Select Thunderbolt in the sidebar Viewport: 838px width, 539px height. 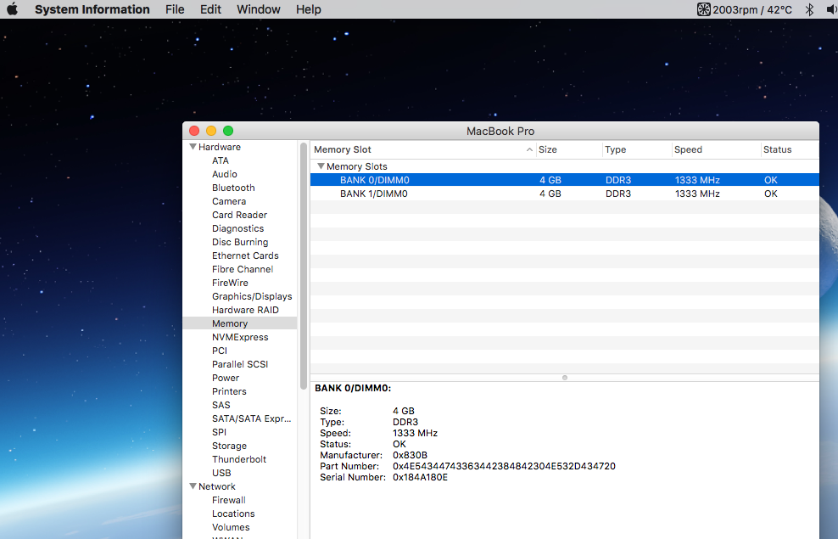coord(239,459)
